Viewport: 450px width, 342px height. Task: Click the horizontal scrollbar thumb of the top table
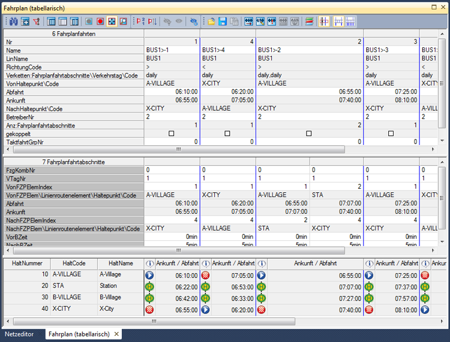(178, 149)
